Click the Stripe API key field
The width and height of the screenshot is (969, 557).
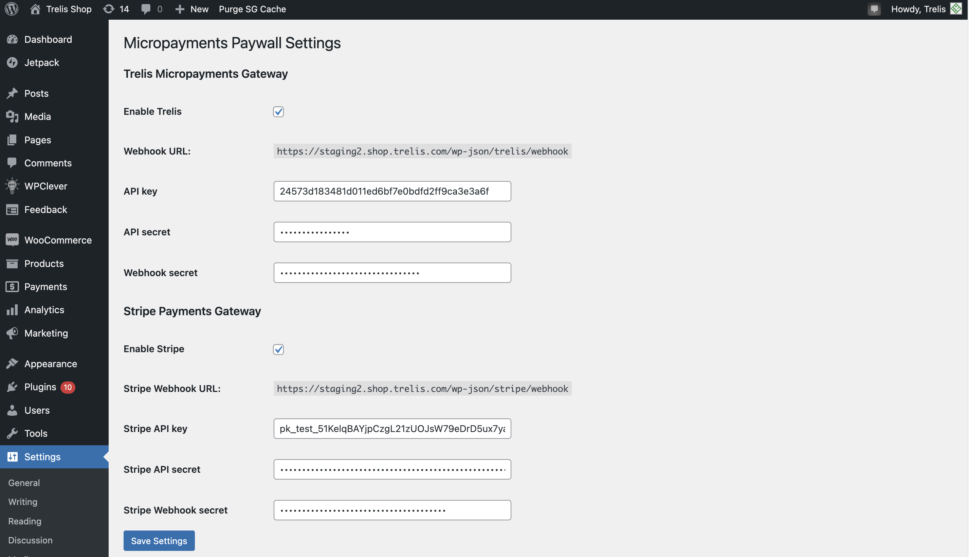tap(392, 429)
